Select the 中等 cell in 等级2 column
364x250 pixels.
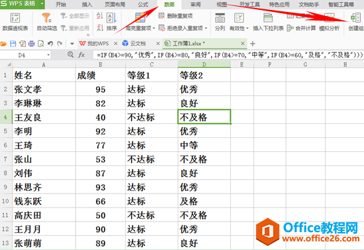[x=204, y=145]
